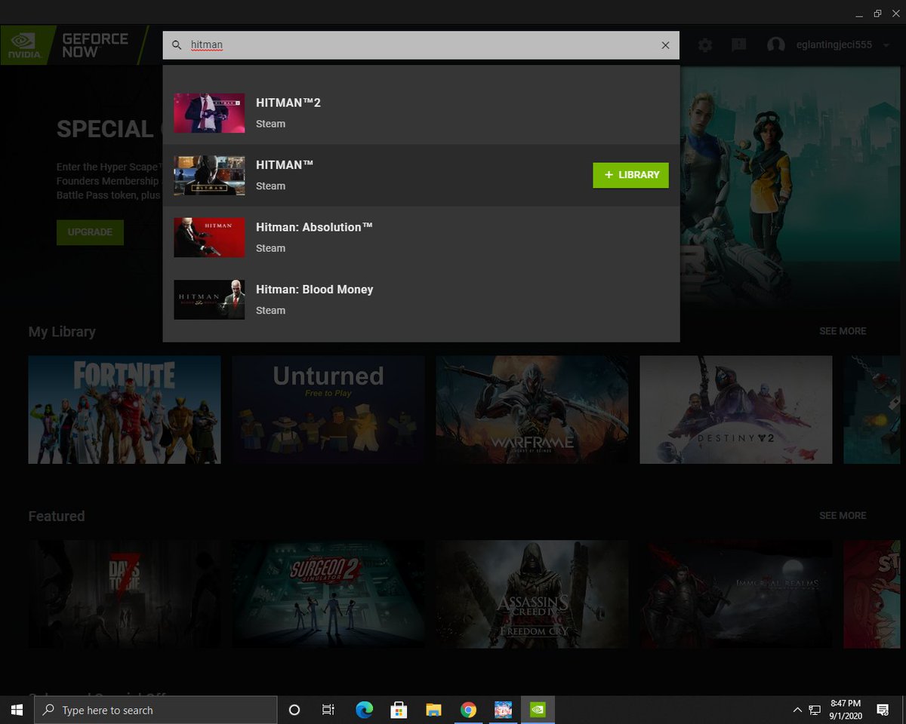Open the Fortnite library tile

click(x=125, y=410)
